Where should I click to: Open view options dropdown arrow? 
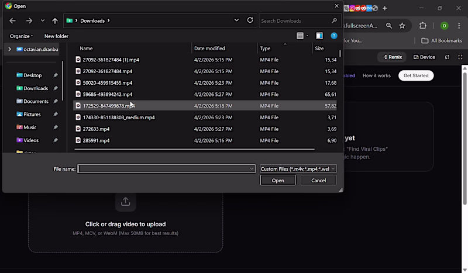(308, 36)
